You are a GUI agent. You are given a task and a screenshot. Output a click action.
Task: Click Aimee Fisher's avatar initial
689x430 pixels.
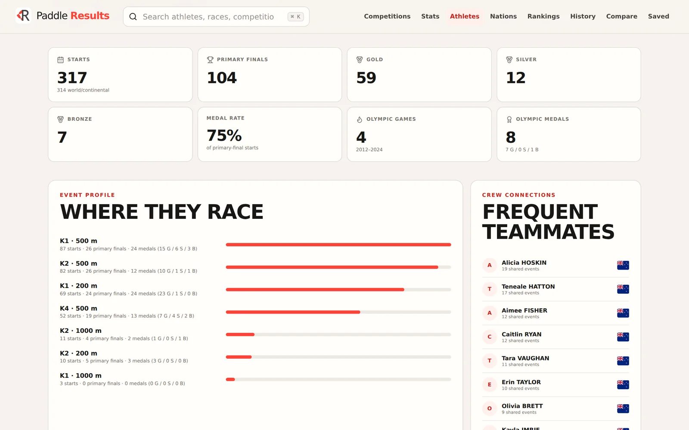(489, 313)
